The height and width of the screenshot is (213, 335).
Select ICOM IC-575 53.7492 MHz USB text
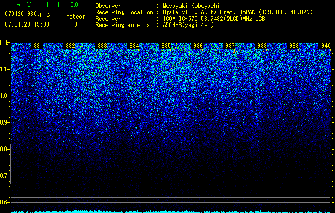pyautogui.click(x=214, y=19)
